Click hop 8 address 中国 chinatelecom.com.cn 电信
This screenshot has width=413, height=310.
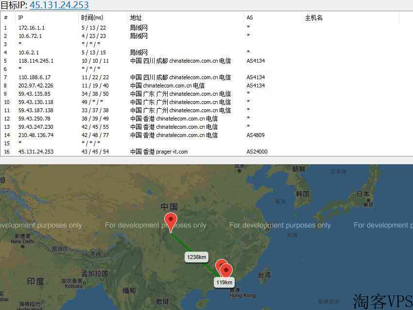tap(167, 86)
